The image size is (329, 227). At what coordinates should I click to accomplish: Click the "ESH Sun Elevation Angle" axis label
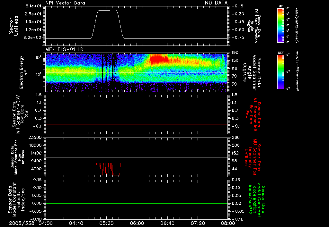point(253,26)
